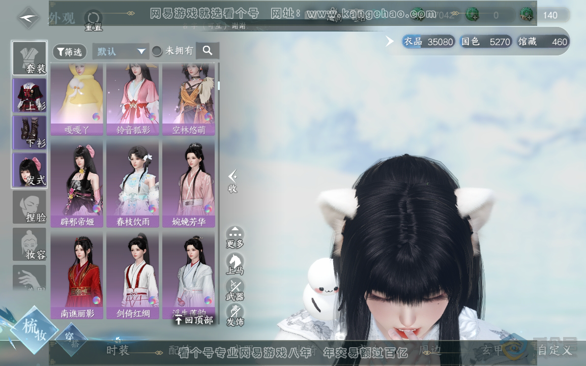Select the 套装 category tab

29,58
